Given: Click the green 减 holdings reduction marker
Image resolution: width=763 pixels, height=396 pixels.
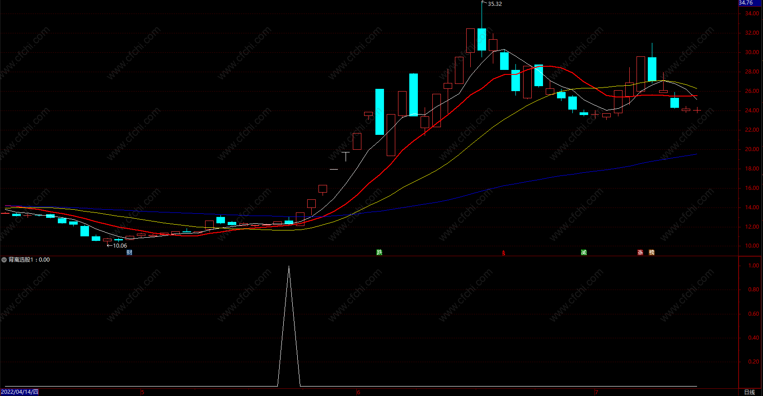Looking at the screenshot, I should [584, 253].
